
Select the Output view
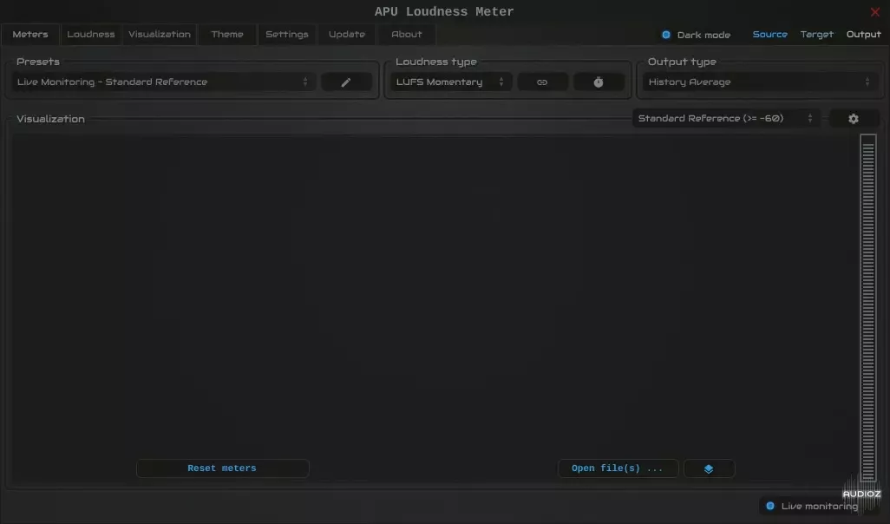(863, 34)
